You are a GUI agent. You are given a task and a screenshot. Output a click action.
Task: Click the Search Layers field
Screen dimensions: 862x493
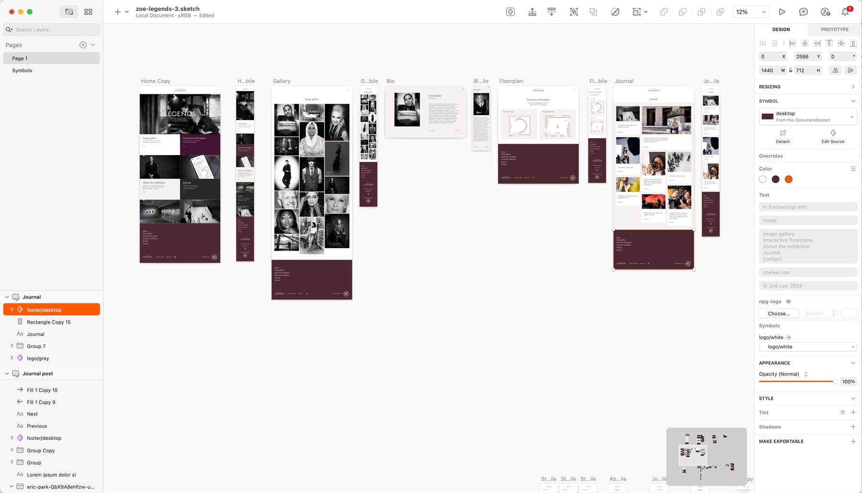coord(52,30)
